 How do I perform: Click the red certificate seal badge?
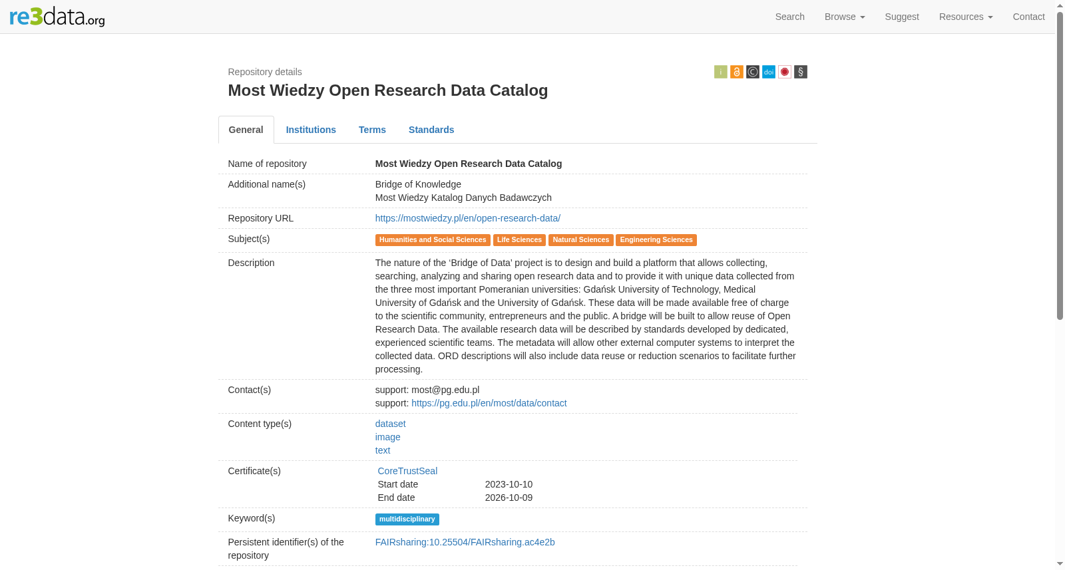click(785, 72)
